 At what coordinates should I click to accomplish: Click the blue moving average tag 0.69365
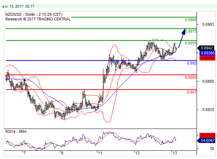207,53
